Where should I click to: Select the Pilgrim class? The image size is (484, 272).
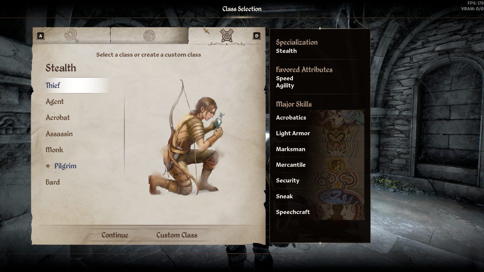(65, 166)
